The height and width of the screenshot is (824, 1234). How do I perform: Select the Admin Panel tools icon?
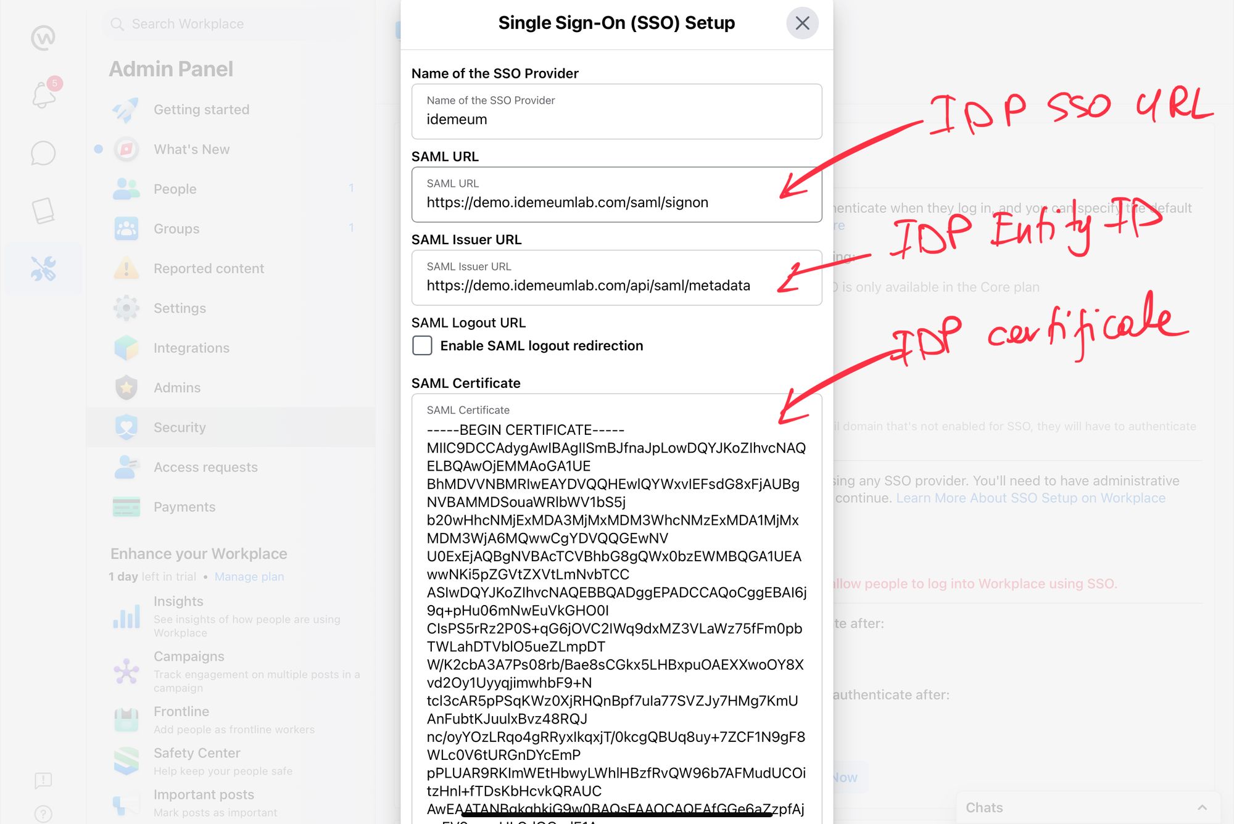43,268
